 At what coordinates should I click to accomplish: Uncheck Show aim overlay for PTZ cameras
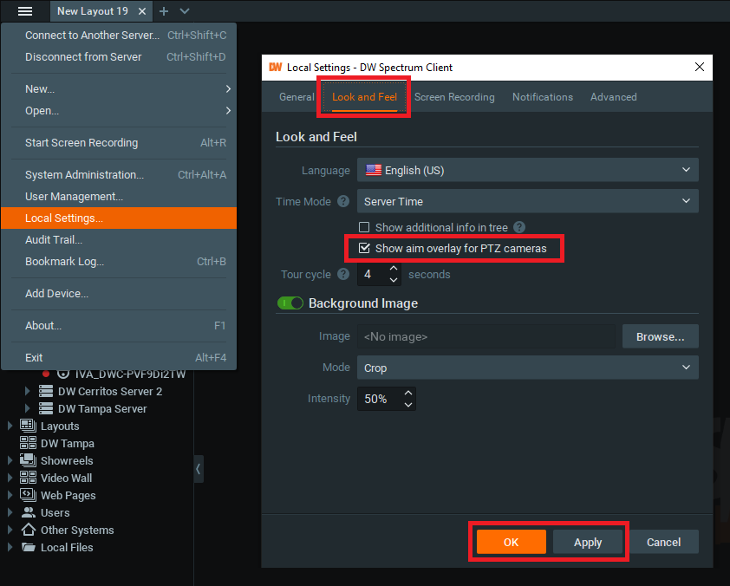click(365, 249)
